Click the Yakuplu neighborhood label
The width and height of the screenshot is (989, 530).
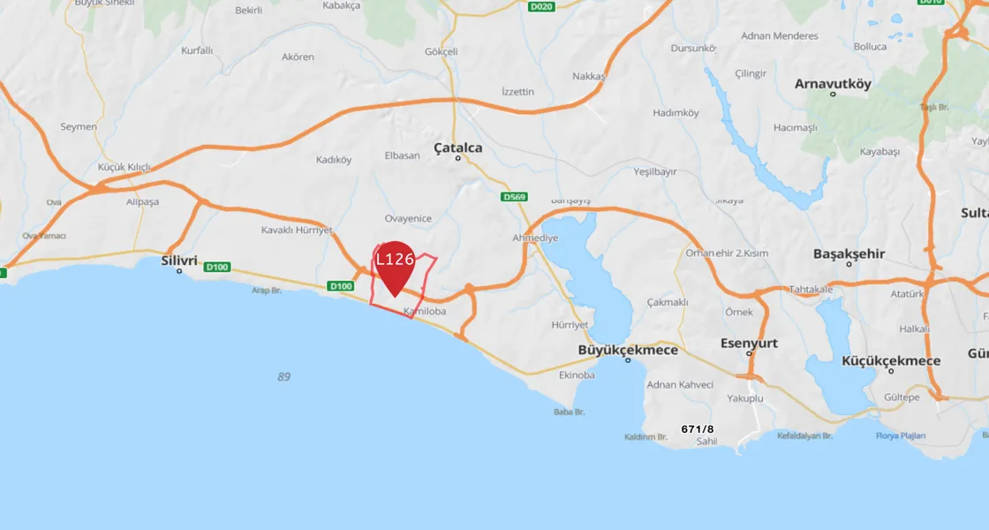745,398
